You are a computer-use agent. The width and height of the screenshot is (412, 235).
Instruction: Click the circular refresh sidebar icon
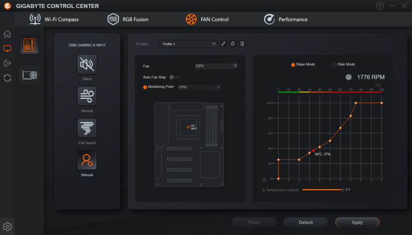click(7, 78)
